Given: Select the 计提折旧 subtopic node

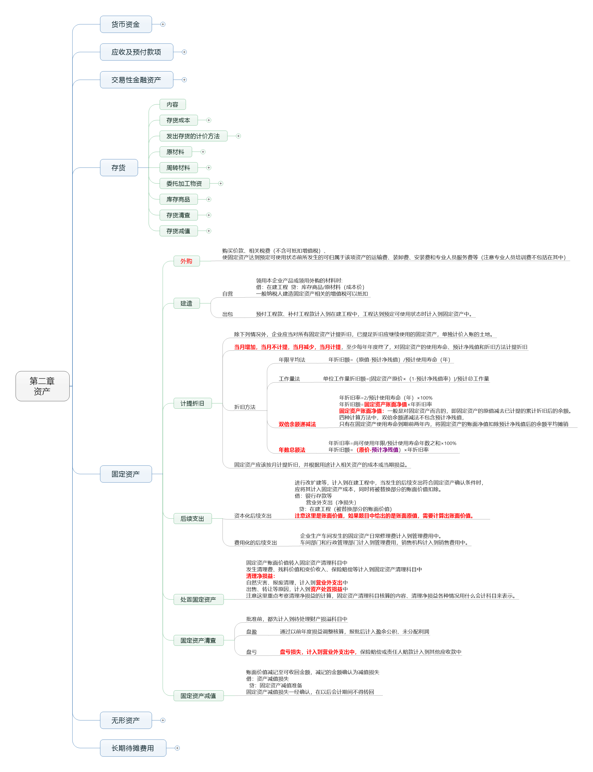Looking at the screenshot, I should click(192, 403).
